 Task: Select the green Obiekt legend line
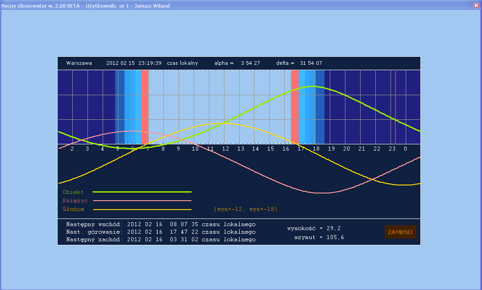pos(142,192)
